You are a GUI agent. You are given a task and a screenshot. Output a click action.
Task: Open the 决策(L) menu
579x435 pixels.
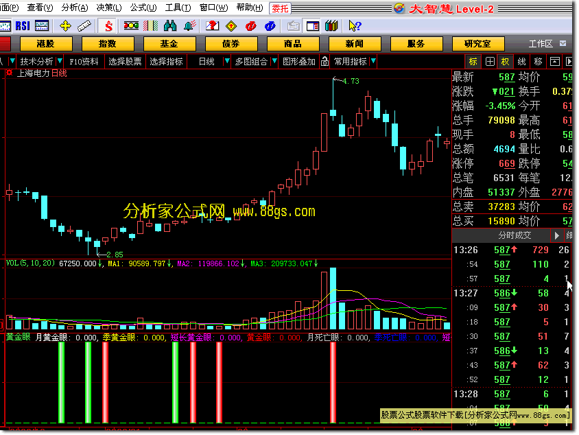(109, 8)
